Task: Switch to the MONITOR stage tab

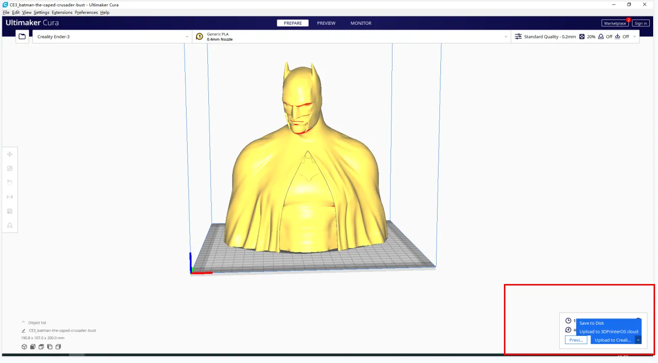Action: (361, 23)
